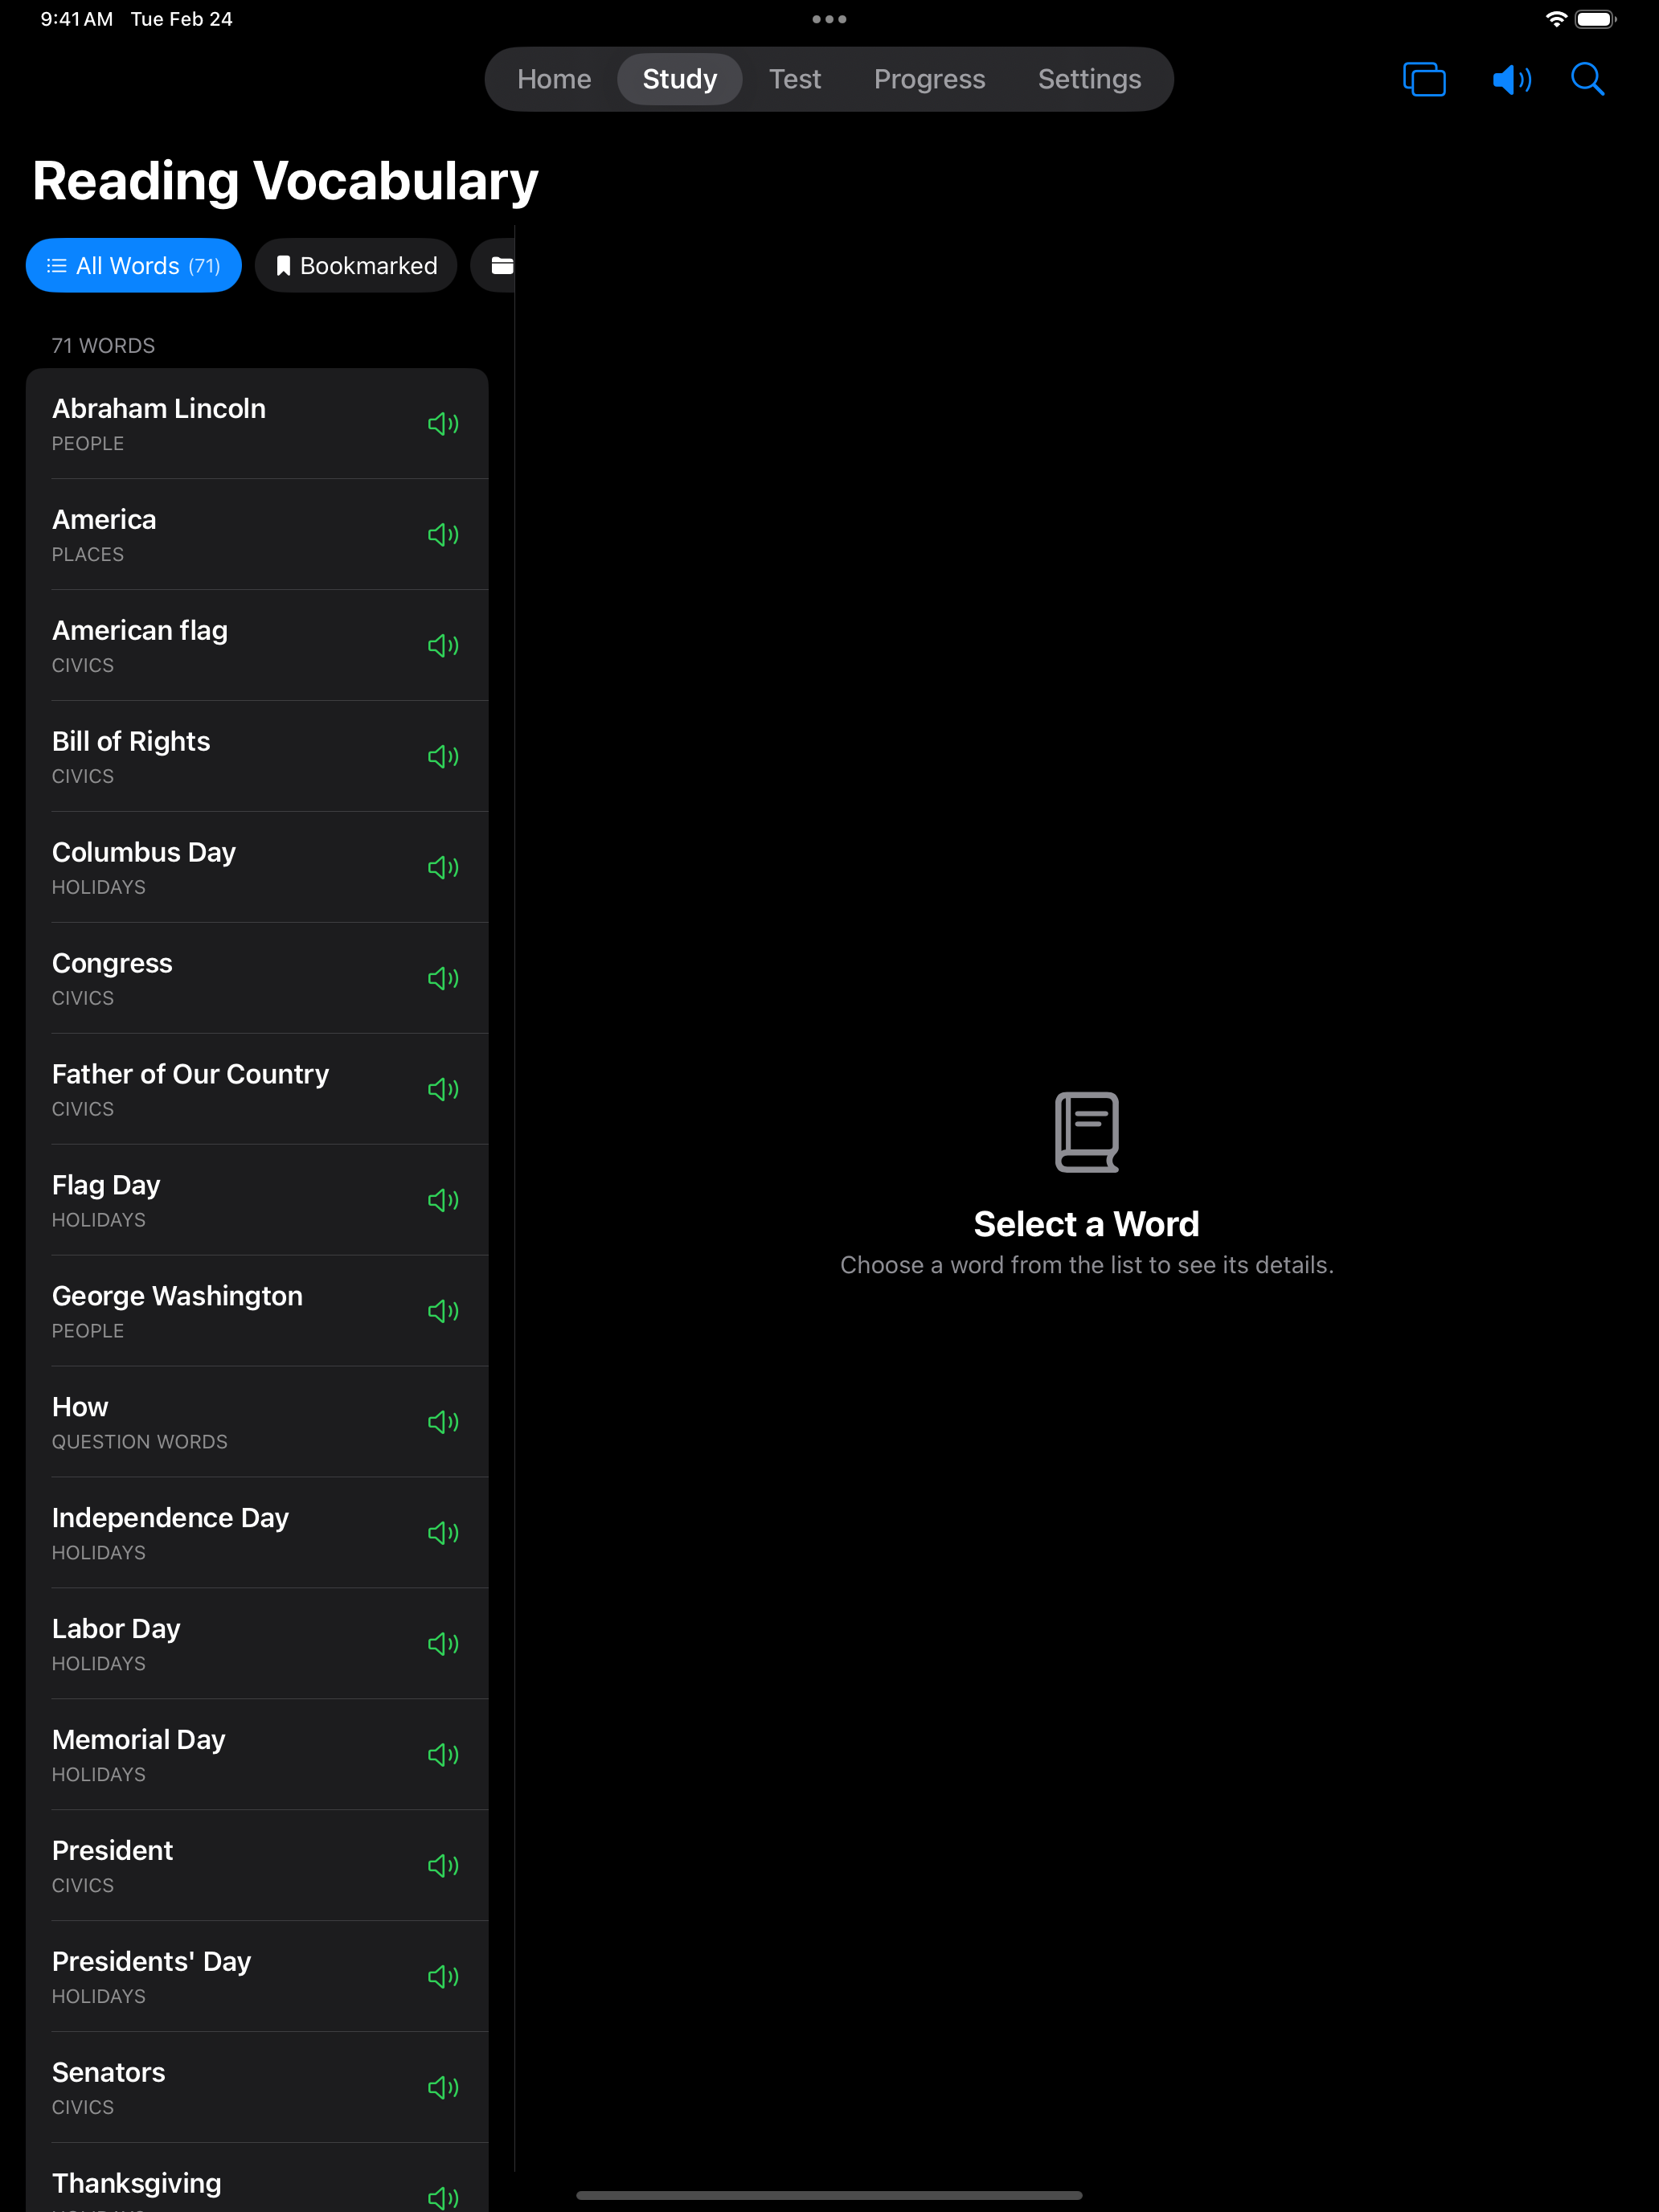Play audio for Flag Day

[443, 1200]
